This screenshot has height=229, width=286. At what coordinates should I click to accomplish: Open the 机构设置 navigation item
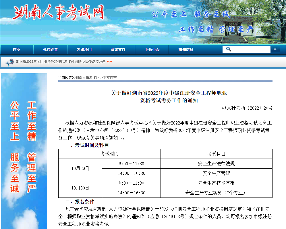(x=50, y=49)
